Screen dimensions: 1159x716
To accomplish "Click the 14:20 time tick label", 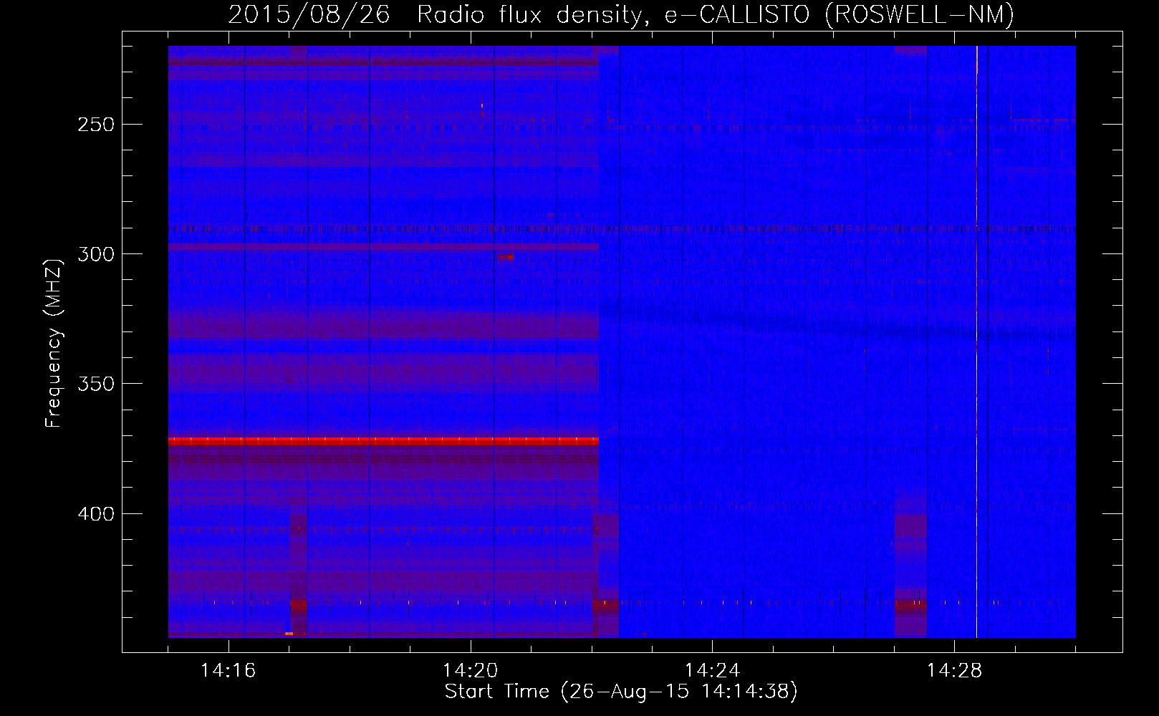I will pyautogui.click(x=470, y=671).
